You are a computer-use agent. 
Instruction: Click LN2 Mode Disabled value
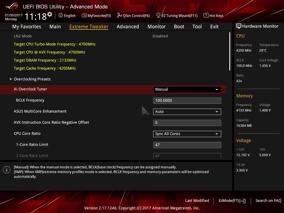(160, 36)
